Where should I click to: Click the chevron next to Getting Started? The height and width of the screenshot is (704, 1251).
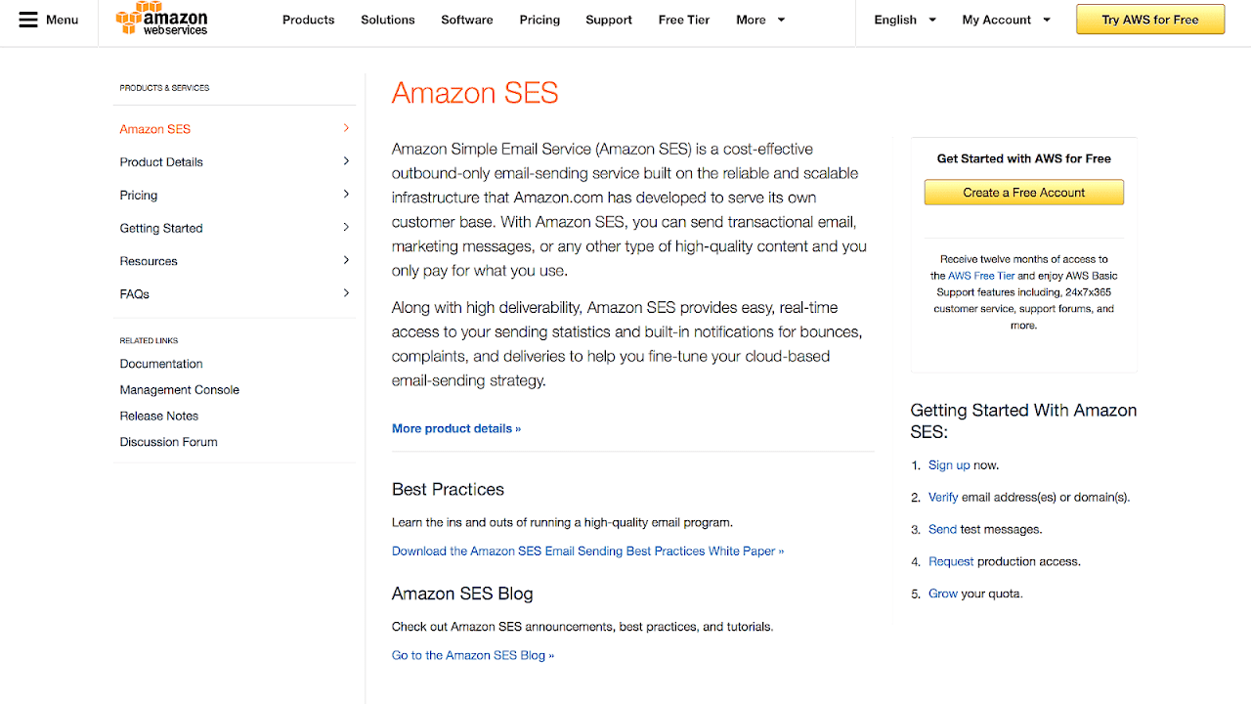tap(346, 228)
